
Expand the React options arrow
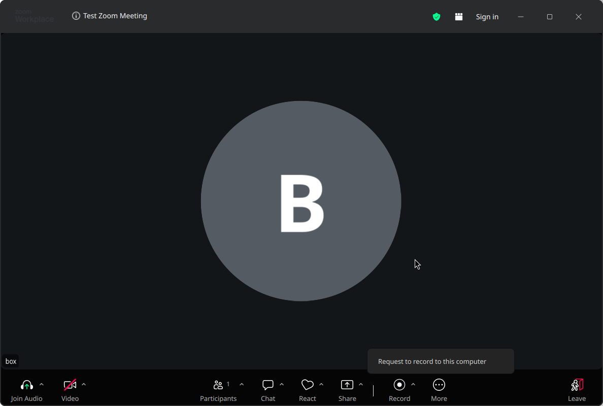(x=321, y=385)
